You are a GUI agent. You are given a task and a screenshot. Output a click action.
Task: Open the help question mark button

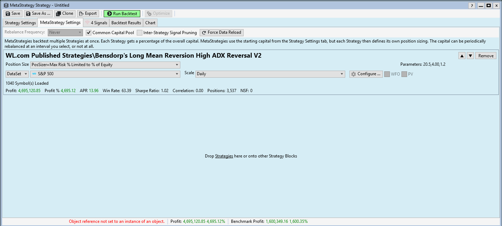click(472, 5)
